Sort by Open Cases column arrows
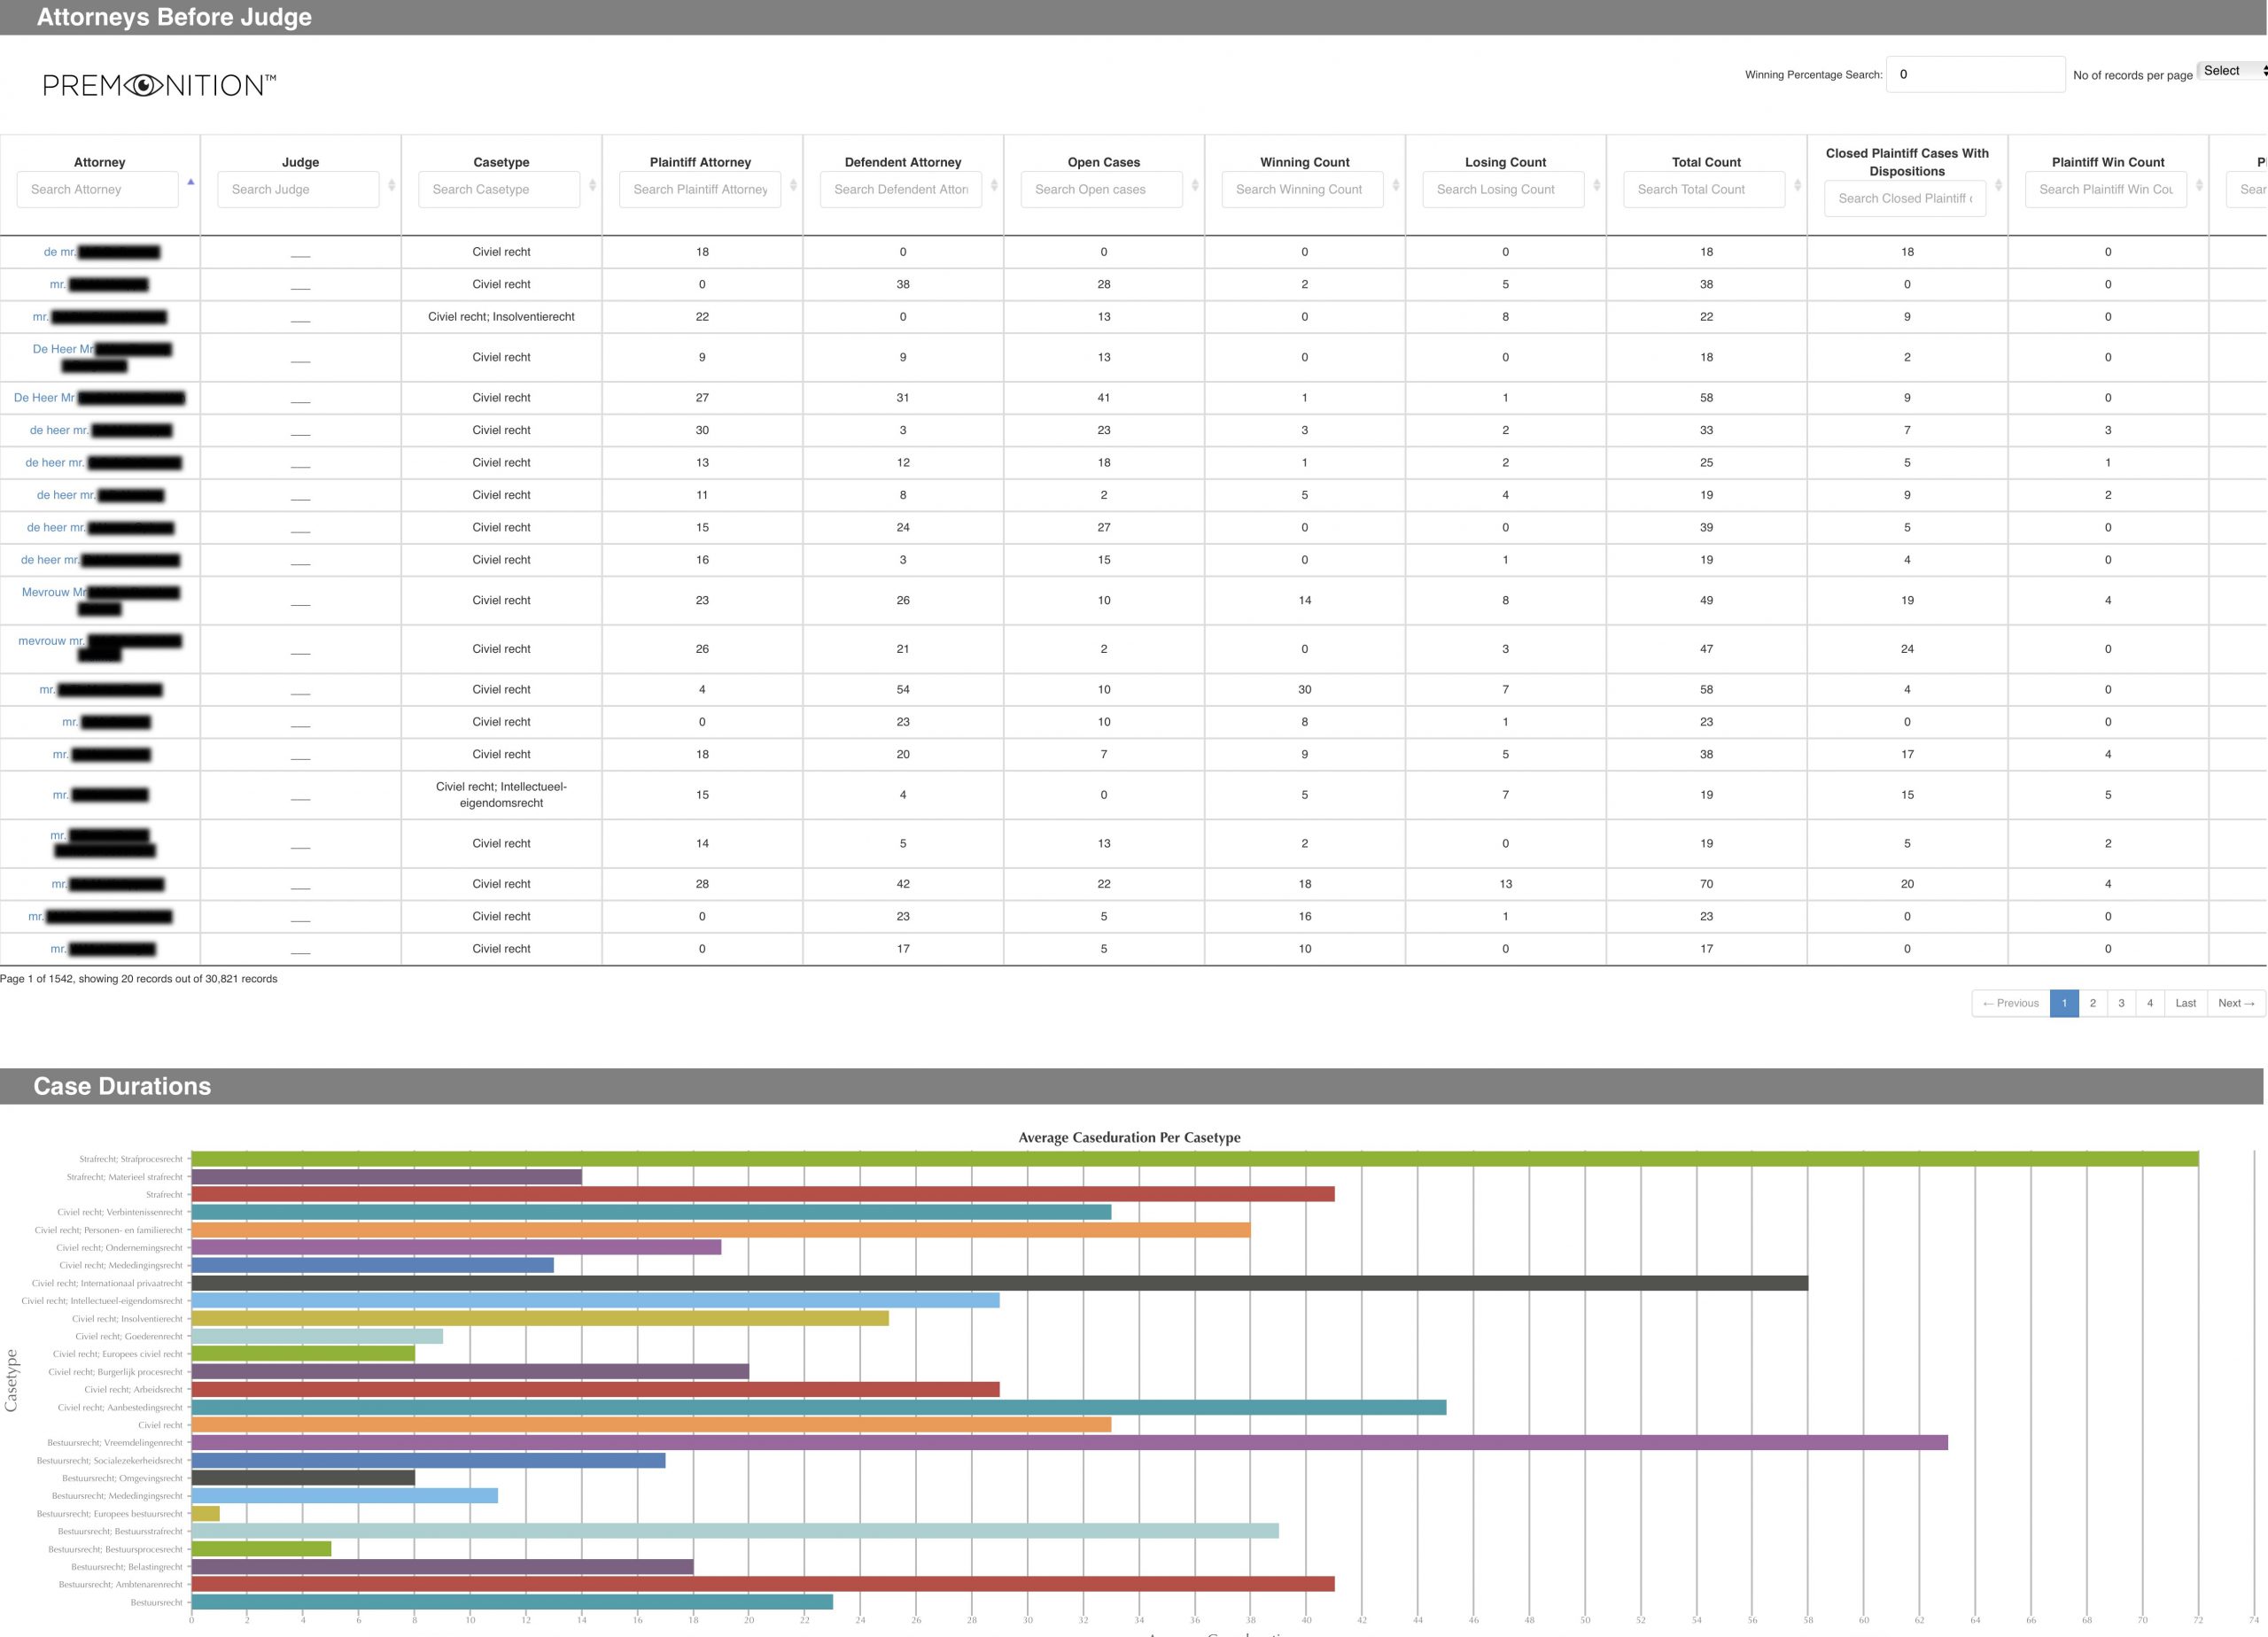2268x1637 pixels. click(x=1195, y=186)
